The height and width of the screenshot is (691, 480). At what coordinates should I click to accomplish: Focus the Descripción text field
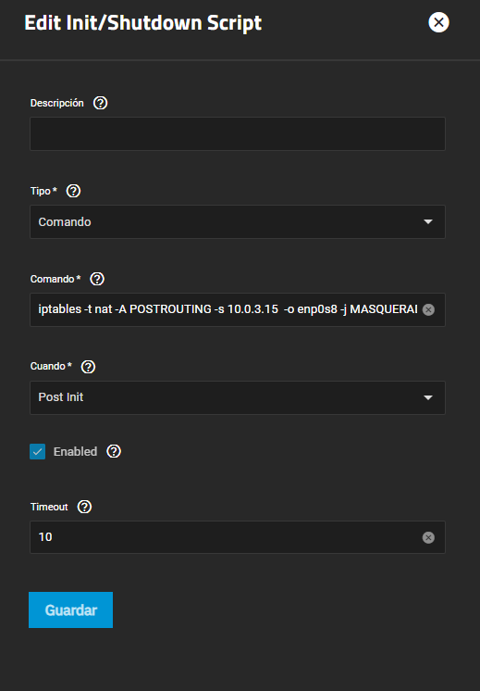click(238, 133)
